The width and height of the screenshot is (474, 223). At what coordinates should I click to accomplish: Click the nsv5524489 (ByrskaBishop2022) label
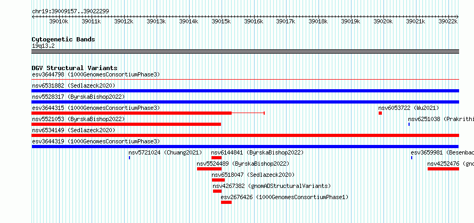point(243,164)
